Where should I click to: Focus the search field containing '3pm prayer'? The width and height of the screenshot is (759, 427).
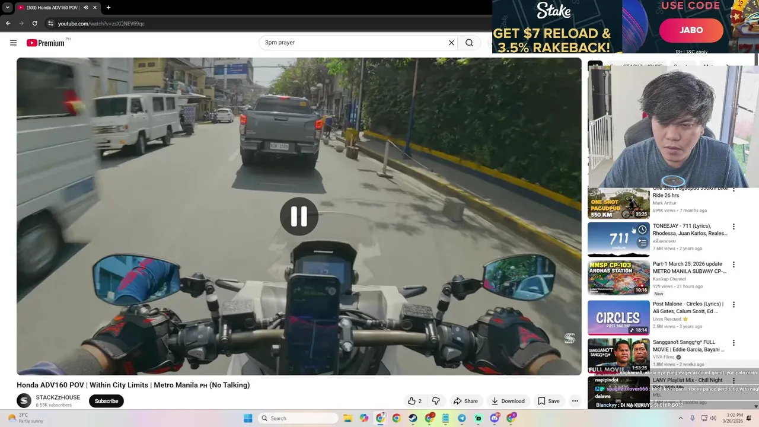353,43
